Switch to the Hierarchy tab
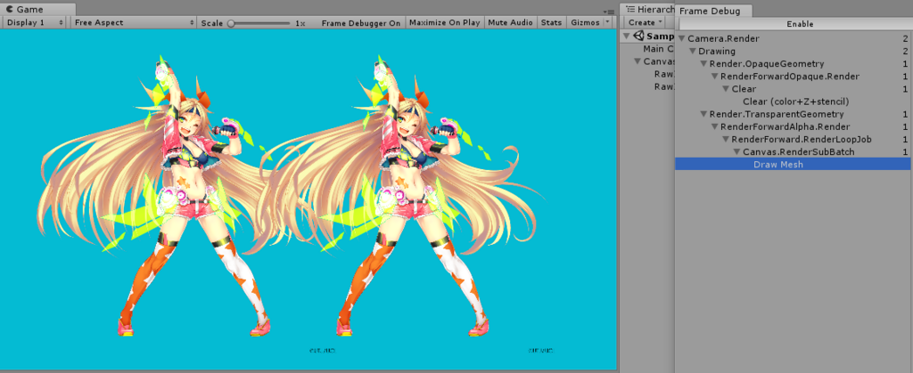Viewport: 913px width, 373px height. point(647,9)
